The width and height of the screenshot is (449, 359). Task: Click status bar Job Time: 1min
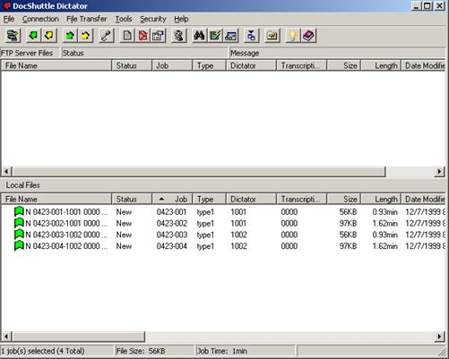pos(221,351)
